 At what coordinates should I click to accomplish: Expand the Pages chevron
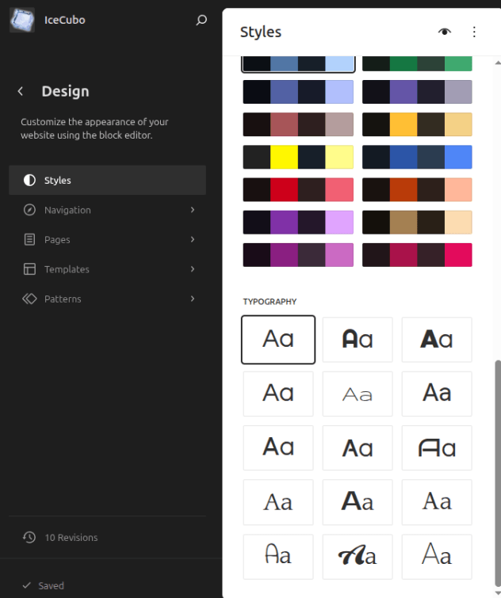coord(193,239)
